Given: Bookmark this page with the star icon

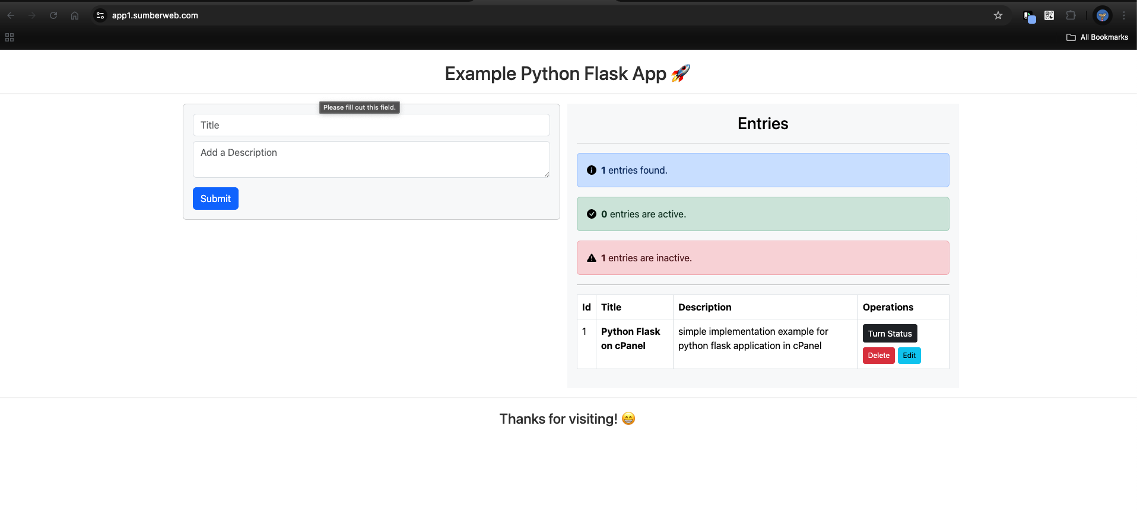Looking at the screenshot, I should tap(998, 15).
